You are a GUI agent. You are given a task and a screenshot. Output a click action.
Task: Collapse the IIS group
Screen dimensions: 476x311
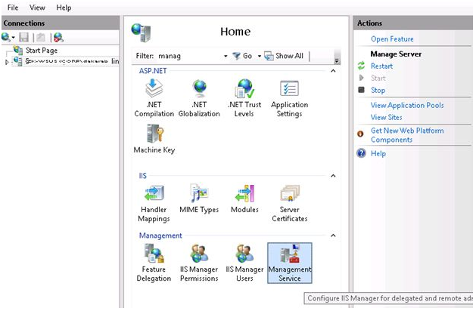pos(333,176)
